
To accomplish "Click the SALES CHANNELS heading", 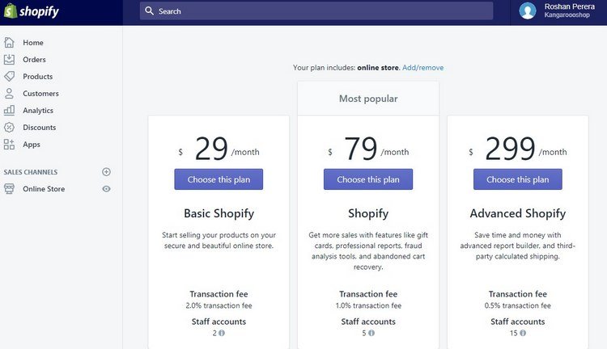I will tap(31, 172).
